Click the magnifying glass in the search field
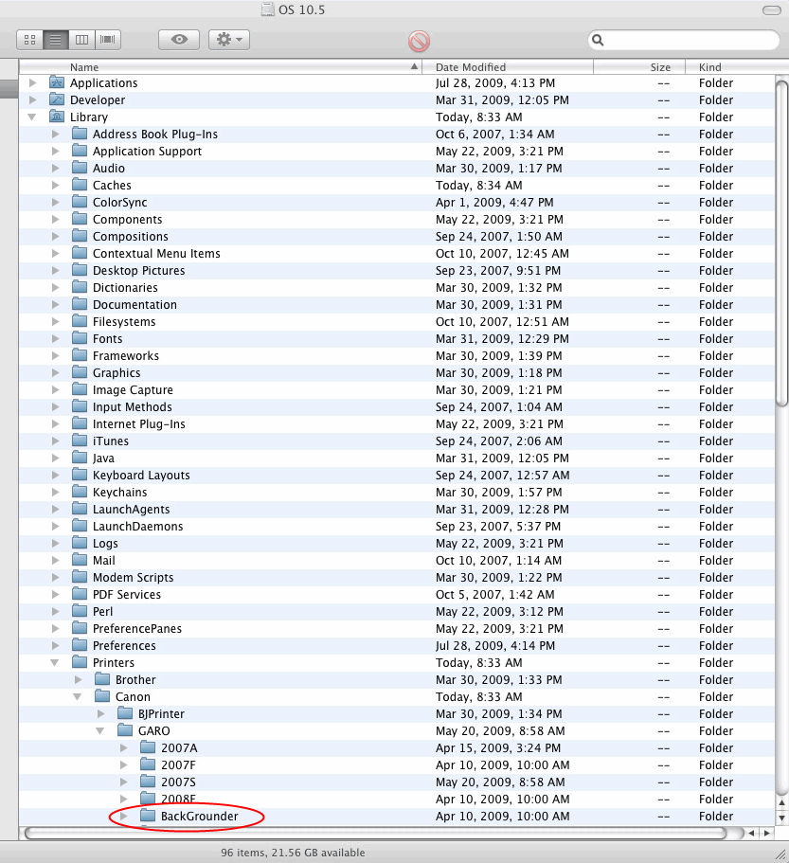 tap(597, 40)
